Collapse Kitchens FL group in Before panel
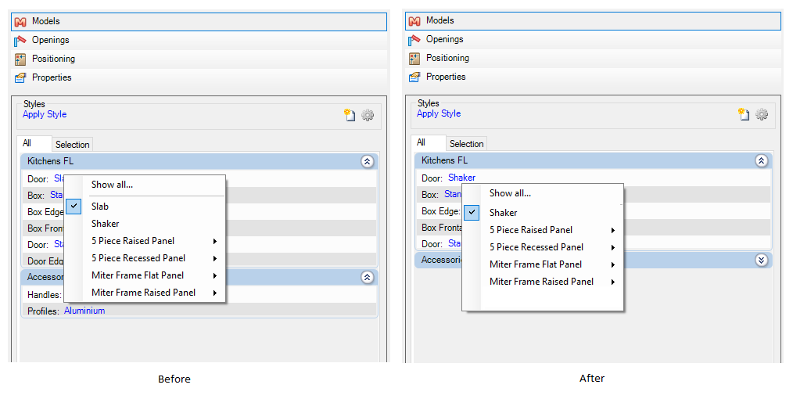Viewport: 793px width, 399px height. coord(367,162)
